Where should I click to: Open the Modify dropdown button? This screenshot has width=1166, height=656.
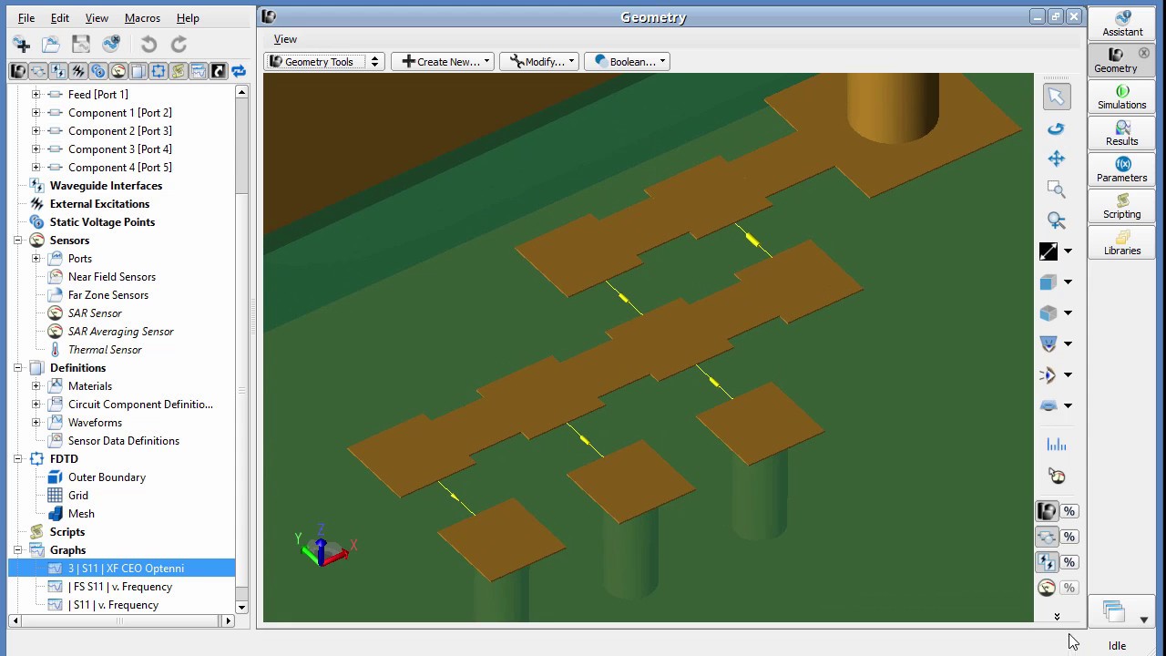pyautogui.click(x=539, y=62)
